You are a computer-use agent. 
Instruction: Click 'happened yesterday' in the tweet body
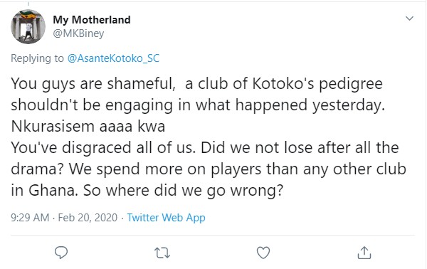310,105
